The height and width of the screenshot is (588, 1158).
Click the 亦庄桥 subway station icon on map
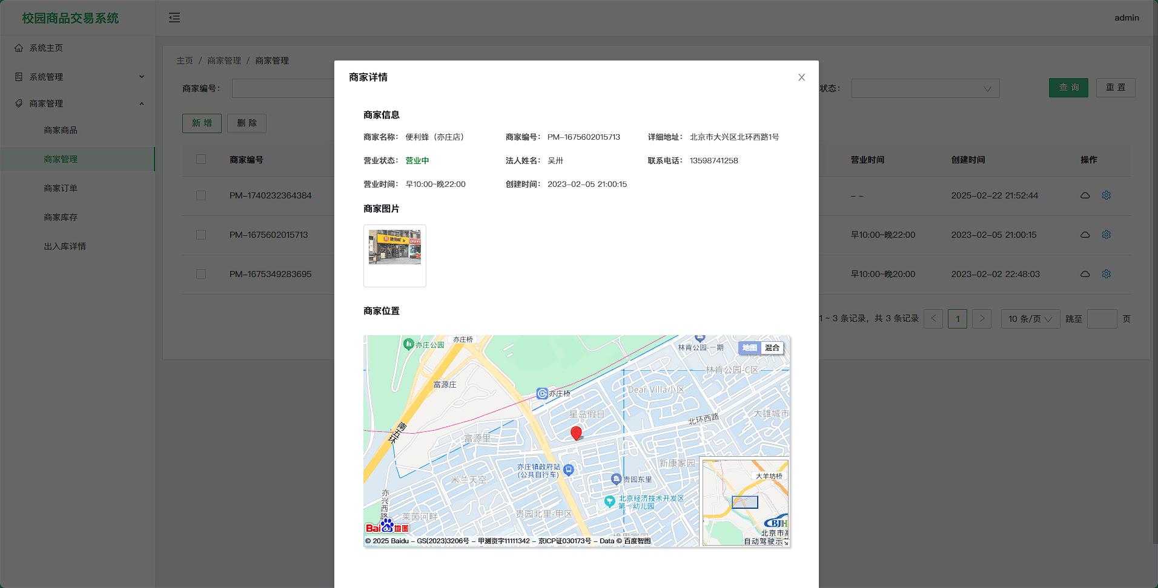(x=542, y=394)
